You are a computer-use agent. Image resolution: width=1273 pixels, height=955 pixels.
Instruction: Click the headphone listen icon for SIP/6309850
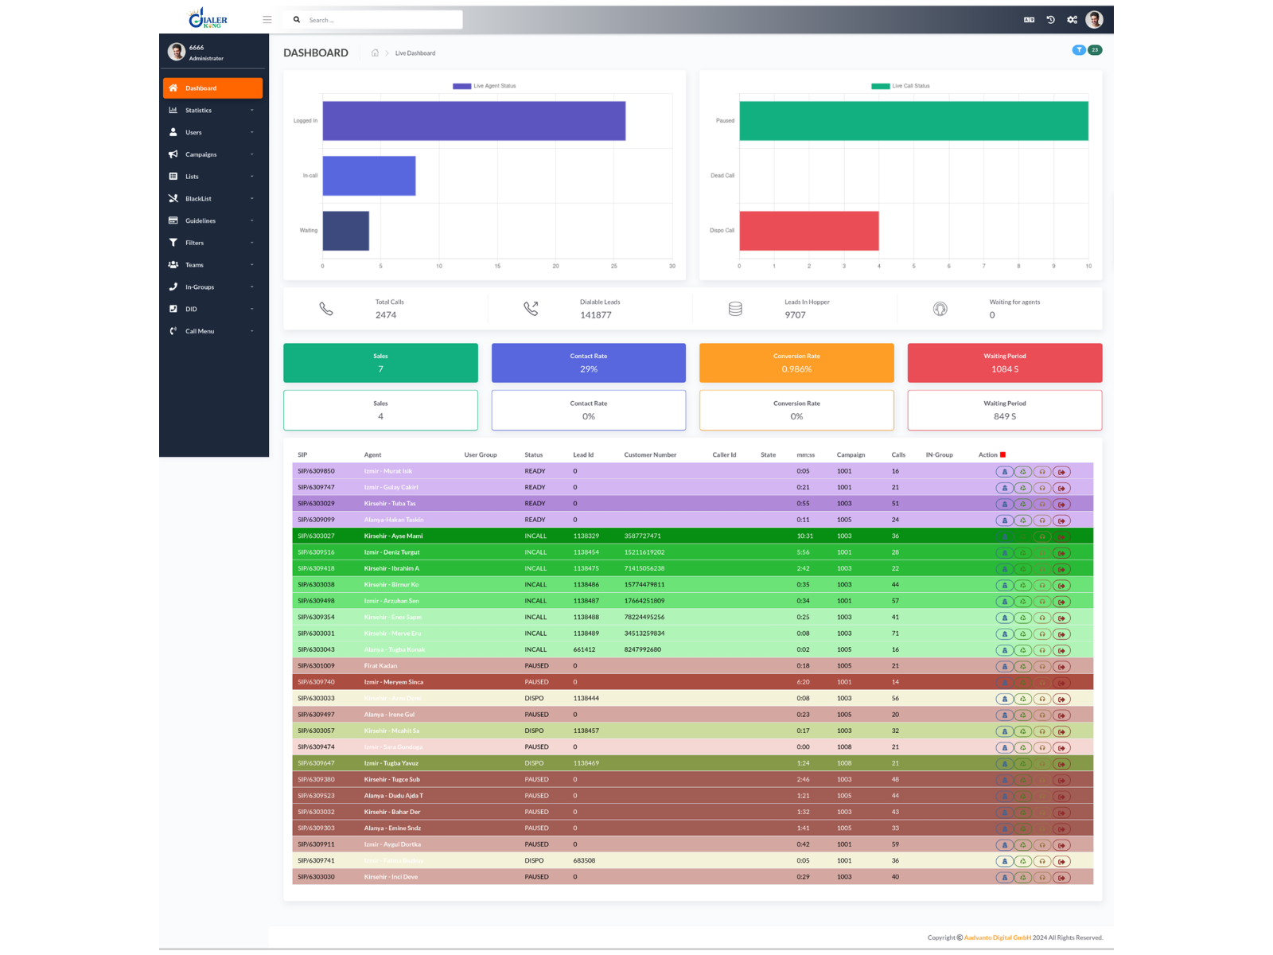(x=1042, y=471)
